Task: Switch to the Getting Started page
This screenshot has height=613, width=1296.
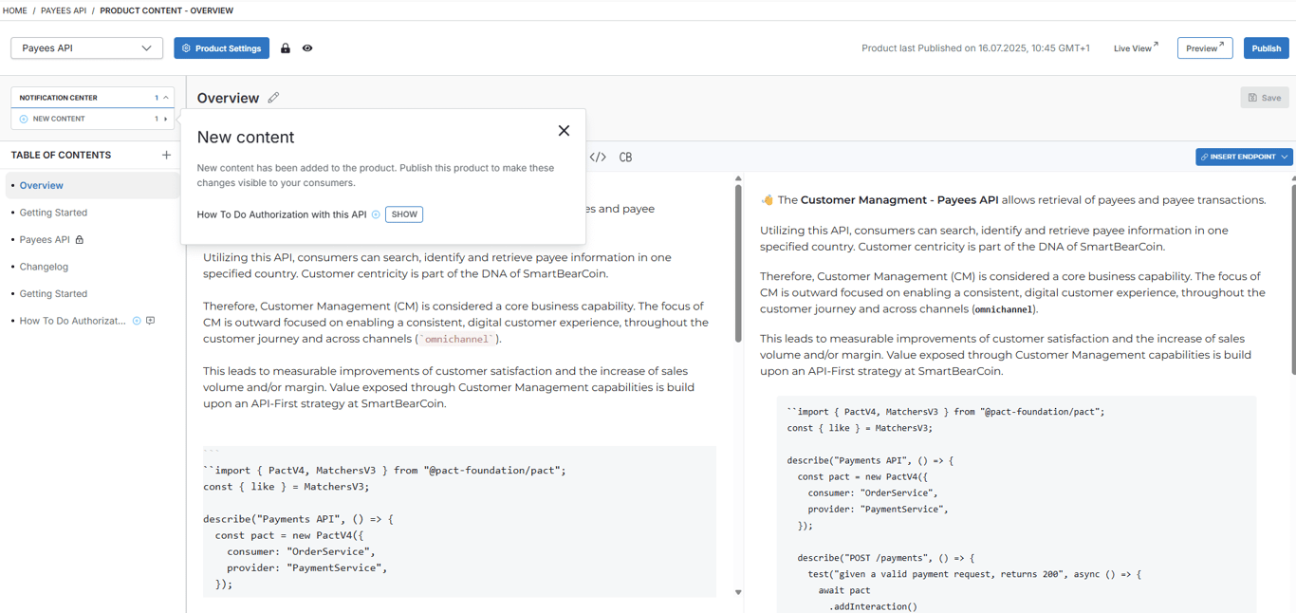Action: point(52,212)
